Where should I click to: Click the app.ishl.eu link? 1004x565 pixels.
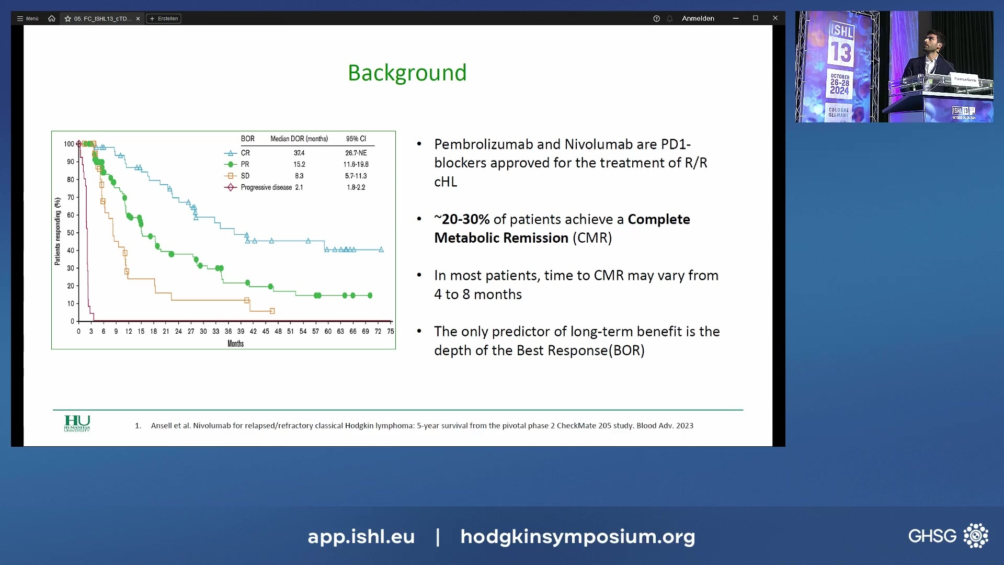coord(360,537)
